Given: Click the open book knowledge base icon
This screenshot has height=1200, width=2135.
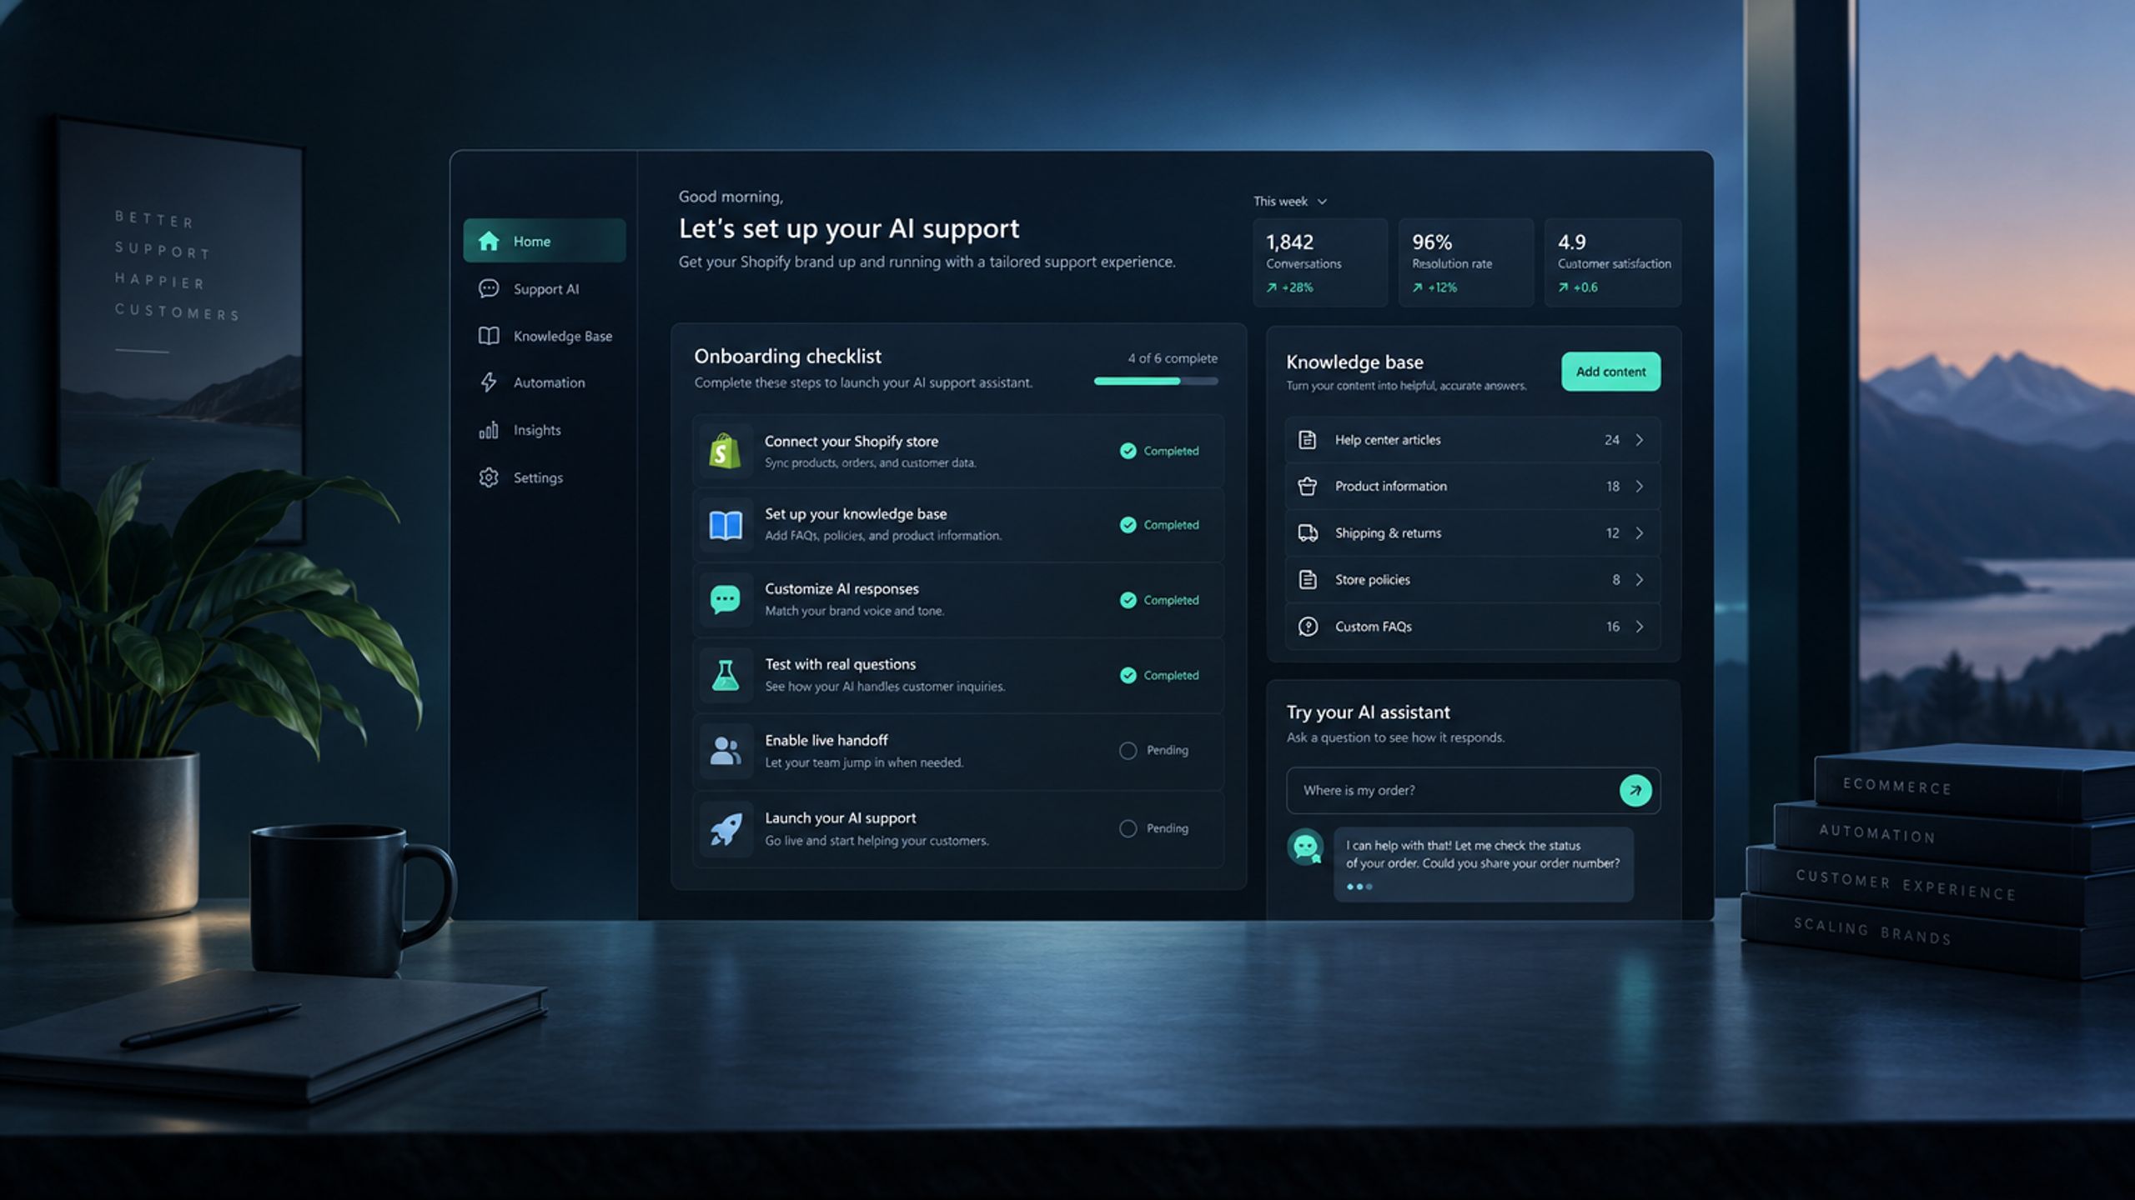Looking at the screenshot, I should coord(725,525).
